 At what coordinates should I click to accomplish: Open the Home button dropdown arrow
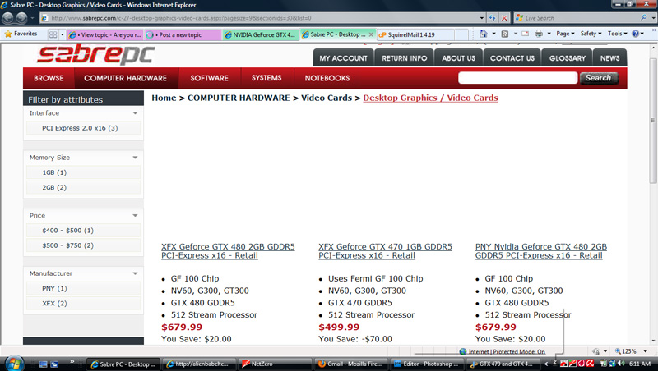coord(494,34)
